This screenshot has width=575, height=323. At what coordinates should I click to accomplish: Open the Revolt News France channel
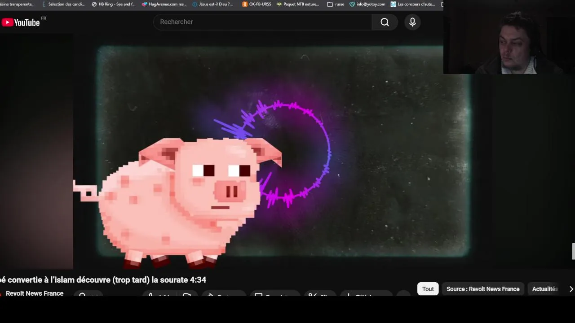(35, 293)
